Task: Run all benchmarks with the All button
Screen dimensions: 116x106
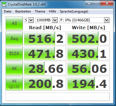Action: 14,23
